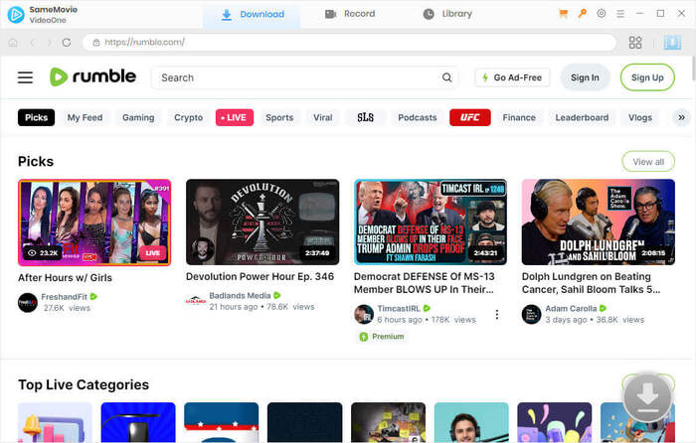Select the LIVE category
Image resolution: width=696 pixels, height=443 pixels.
[235, 117]
